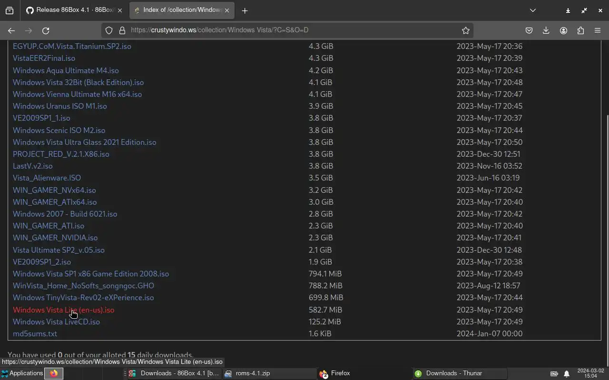Click the 125.2 MiB size value

(325, 322)
